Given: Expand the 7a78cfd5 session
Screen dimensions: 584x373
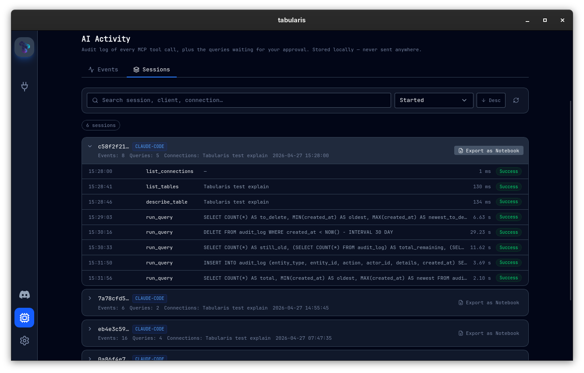Looking at the screenshot, I should tap(90, 298).
